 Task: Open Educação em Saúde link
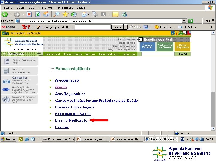73,114
